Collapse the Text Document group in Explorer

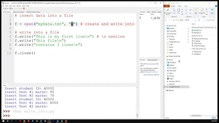pyautogui.click(x=191, y=49)
